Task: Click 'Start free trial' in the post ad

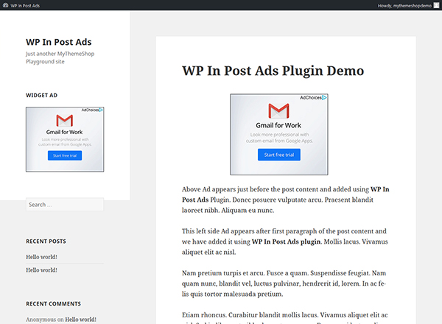Action: point(279,155)
